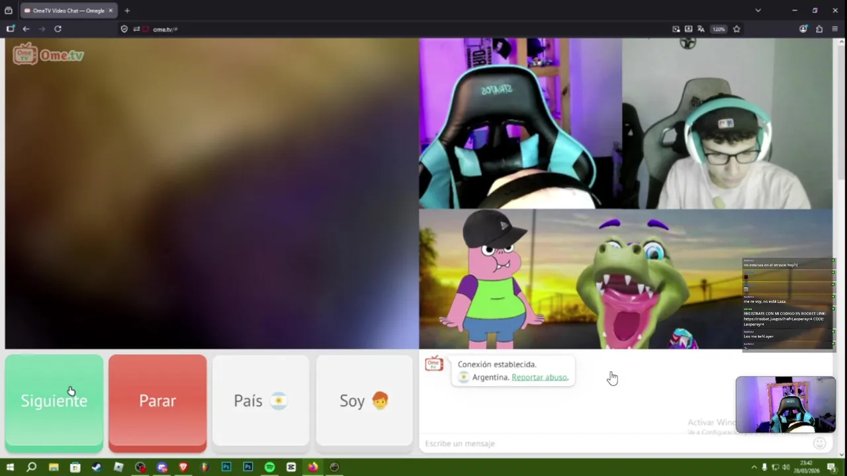
Task: Click the Reportar abuso link
Action: click(539, 377)
